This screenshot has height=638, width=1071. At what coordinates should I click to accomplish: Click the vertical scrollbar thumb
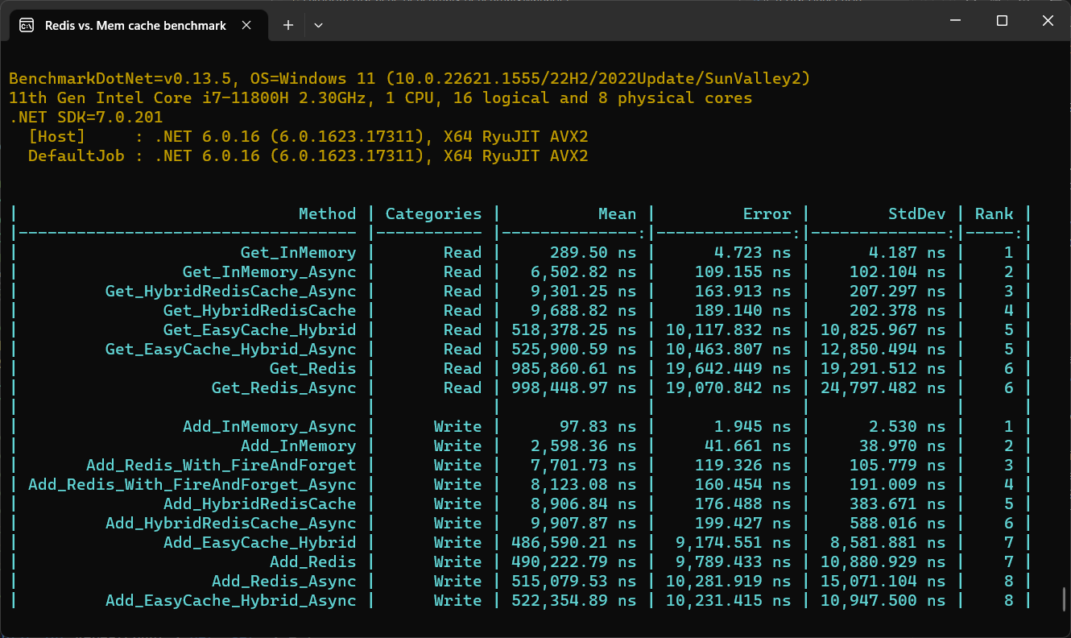1065,598
